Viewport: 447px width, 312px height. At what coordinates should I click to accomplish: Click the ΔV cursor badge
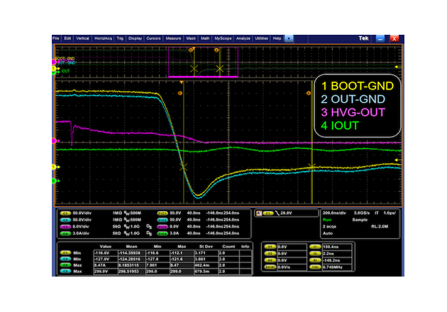point(270,260)
